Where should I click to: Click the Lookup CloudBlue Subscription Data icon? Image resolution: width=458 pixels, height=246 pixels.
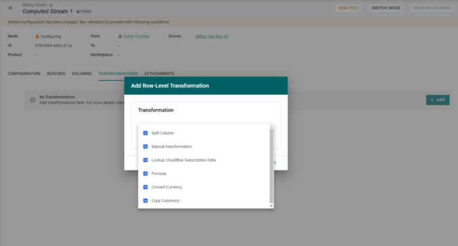(145, 160)
